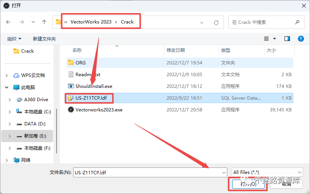
Task: Expand WPS云文档 node
Action: pos(7,75)
